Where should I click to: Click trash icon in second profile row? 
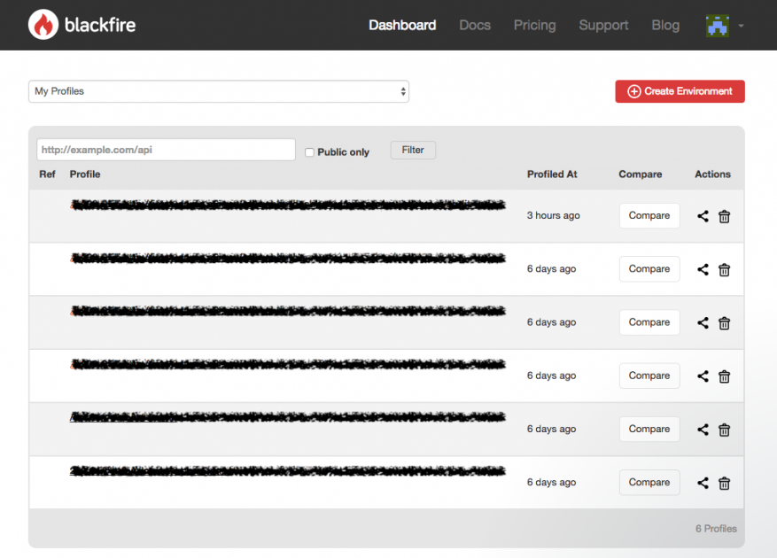pos(724,269)
